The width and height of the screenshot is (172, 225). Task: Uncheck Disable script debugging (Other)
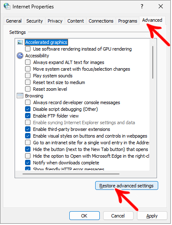(28, 109)
